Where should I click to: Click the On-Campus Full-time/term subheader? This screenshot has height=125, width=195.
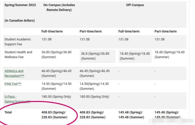tap(52, 31)
